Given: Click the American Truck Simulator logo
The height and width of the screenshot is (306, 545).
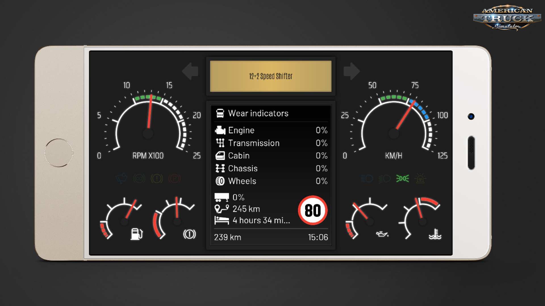Looking at the screenshot, I should tap(507, 18).
